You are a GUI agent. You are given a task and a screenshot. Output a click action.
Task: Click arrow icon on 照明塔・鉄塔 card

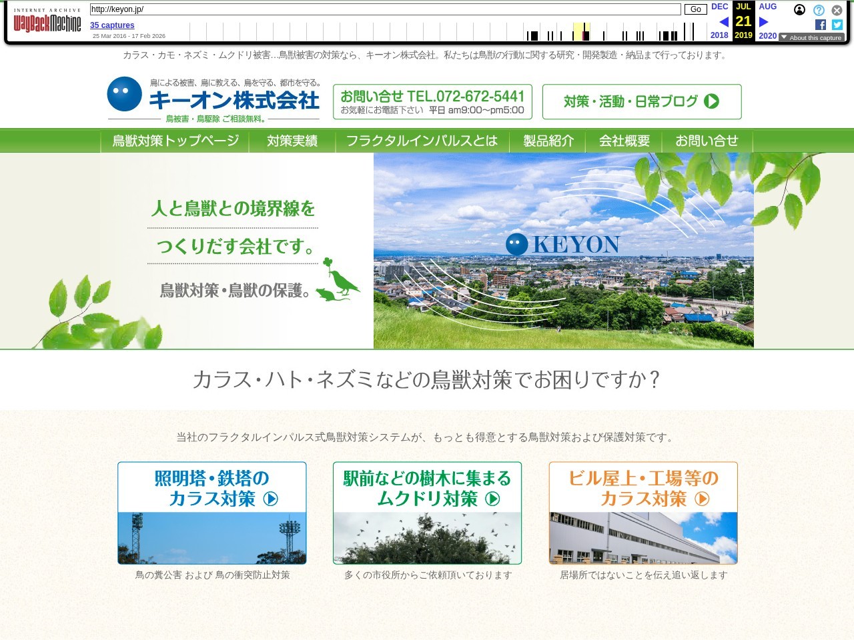pyautogui.click(x=271, y=499)
